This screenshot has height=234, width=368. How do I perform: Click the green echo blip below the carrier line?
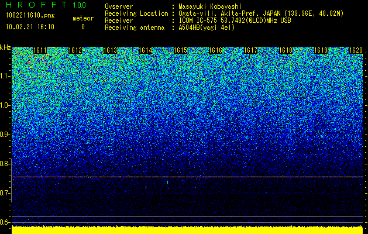(x=167, y=182)
